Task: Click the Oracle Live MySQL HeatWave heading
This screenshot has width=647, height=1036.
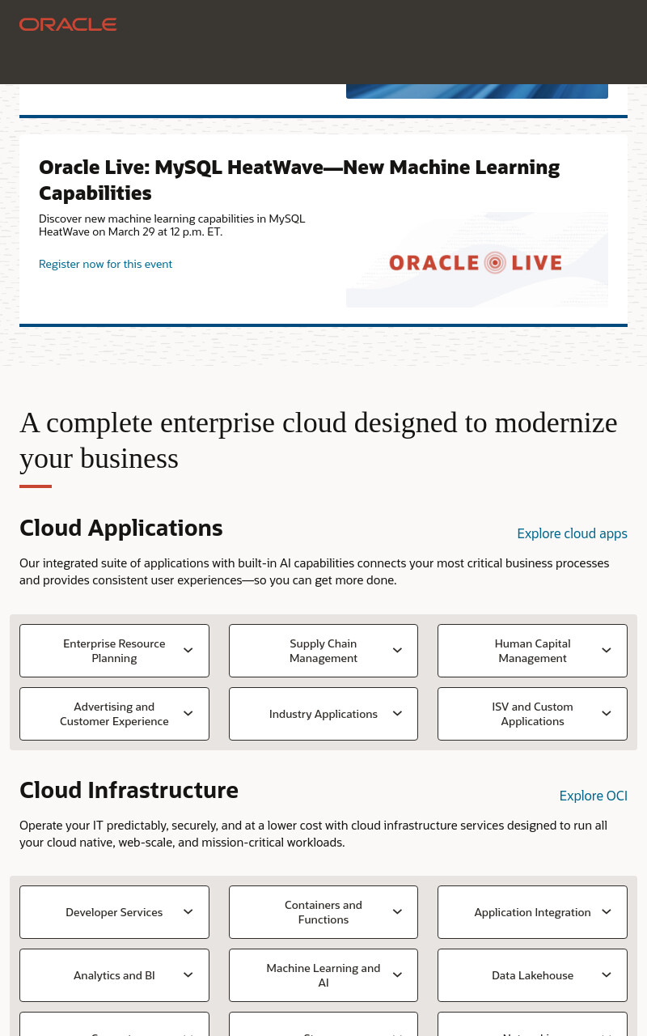Action: 299,180
